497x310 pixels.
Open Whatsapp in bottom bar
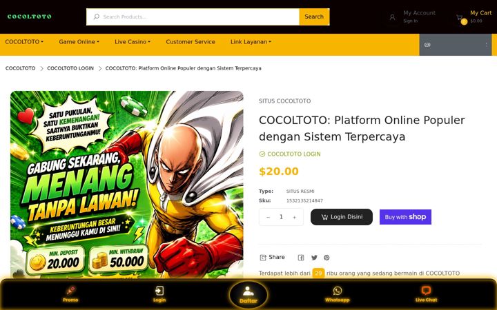(x=338, y=294)
